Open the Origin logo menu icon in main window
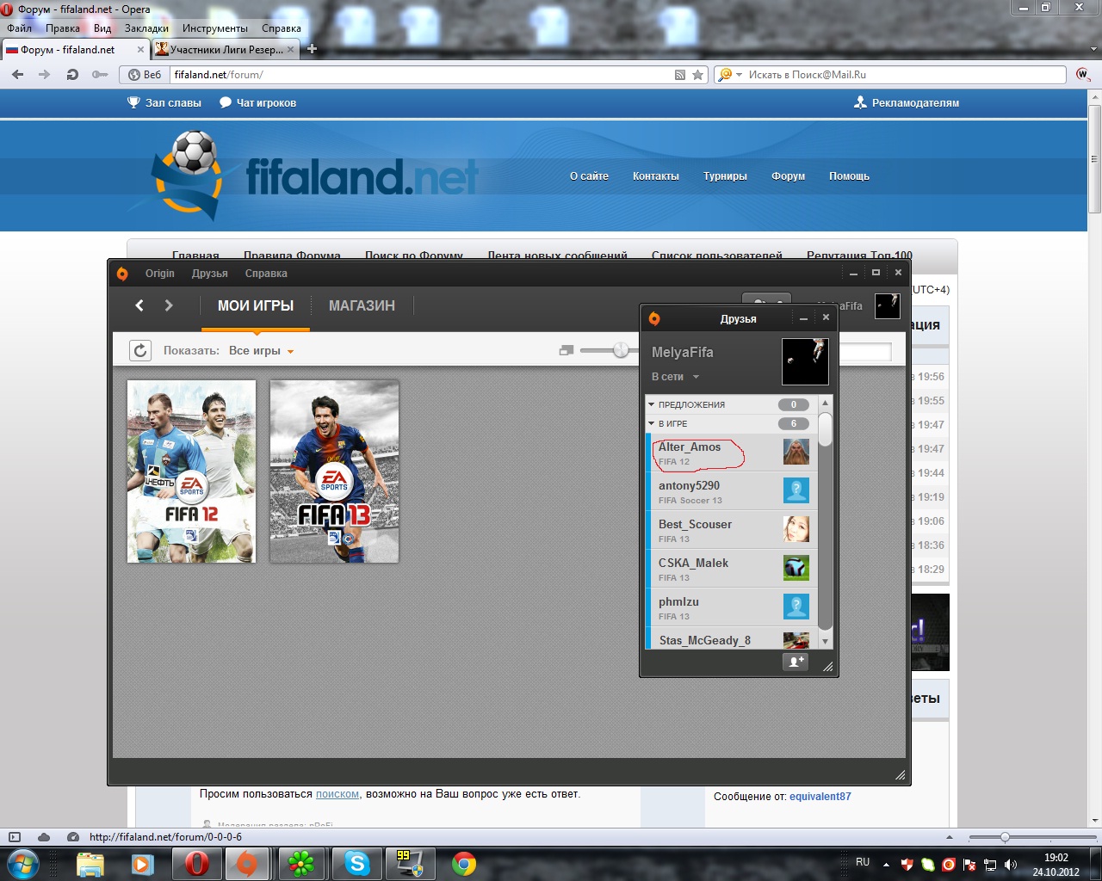The height and width of the screenshot is (881, 1102). tap(122, 274)
